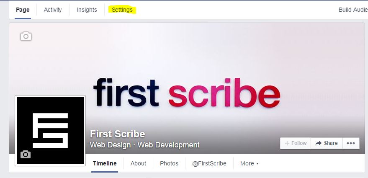Open the FS logo profile picture
Screen dimensions: 368x178
pos(50,131)
